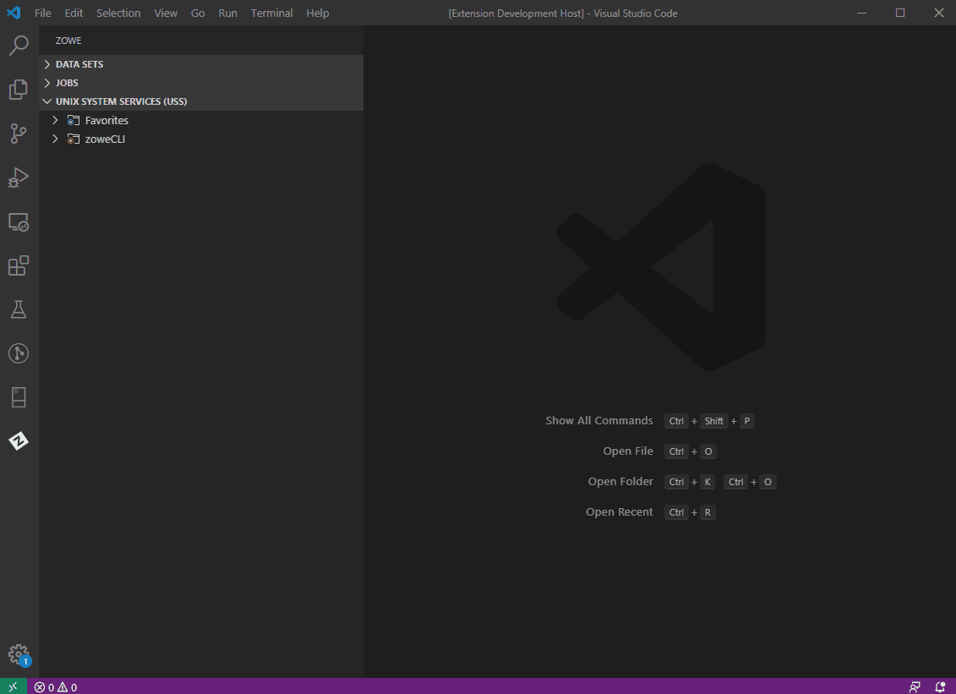The height and width of the screenshot is (694, 956).
Task: Maximize the Visual Studio Code window
Action: point(900,13)
